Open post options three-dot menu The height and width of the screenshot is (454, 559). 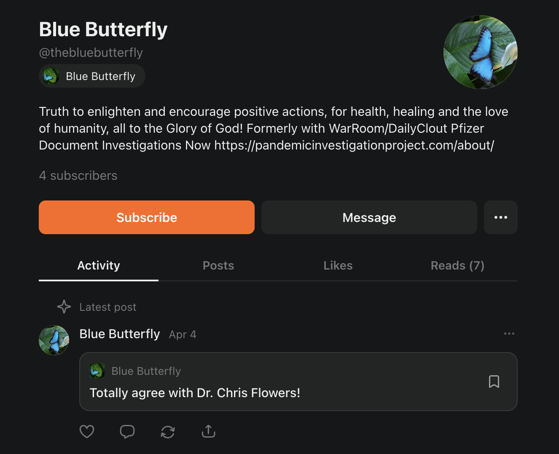[x=509, y=334]
